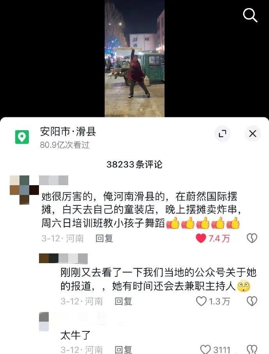The image size is (269, 354).
Task: Like the 太牛了 comment
Action: pyautogui.click(x=205, y=349)
